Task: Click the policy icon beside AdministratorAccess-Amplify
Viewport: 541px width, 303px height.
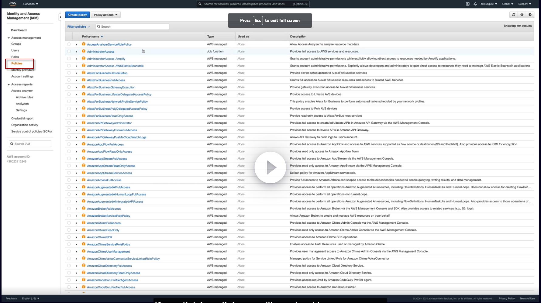Action: (84, 59)
